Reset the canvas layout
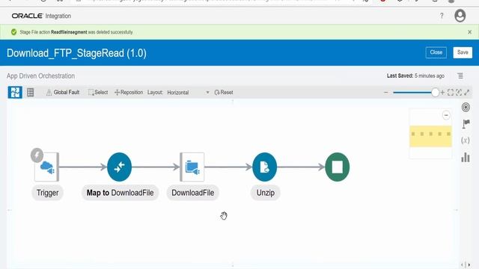 pyautogui.click(x=224, y=92)
